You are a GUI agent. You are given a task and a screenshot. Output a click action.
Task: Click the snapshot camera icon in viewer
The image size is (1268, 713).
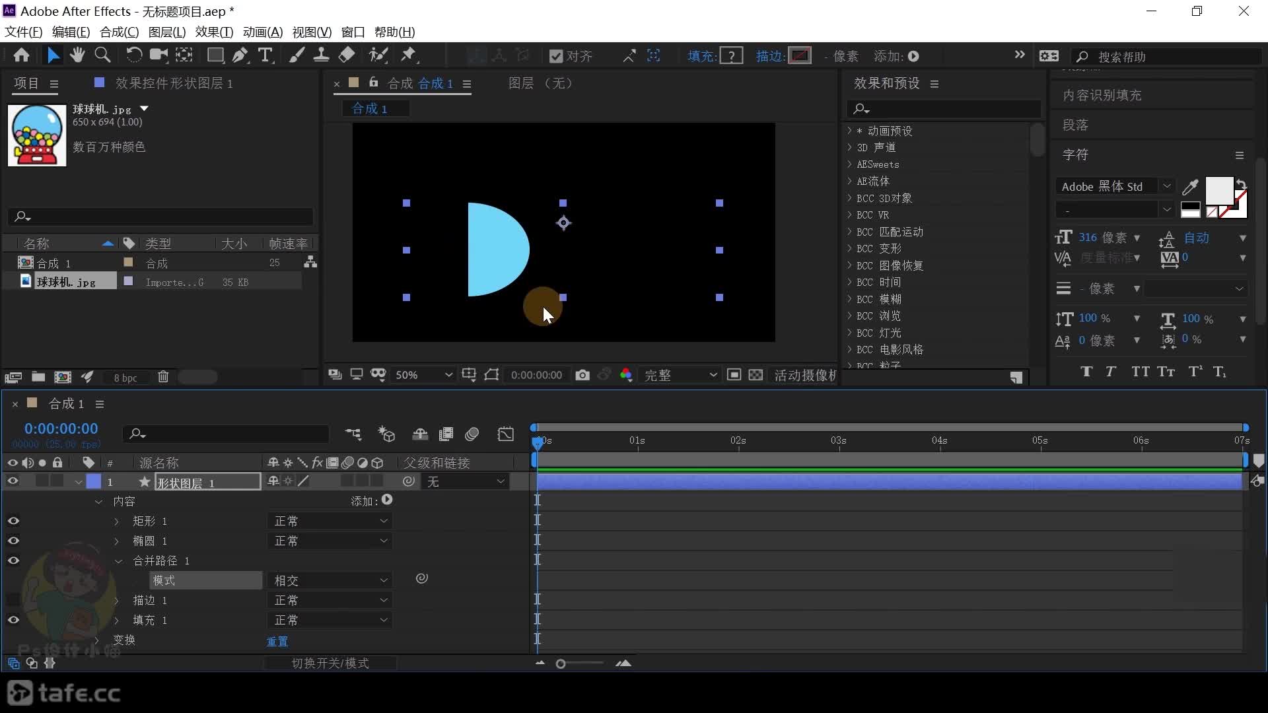click(x=582, y=375)
